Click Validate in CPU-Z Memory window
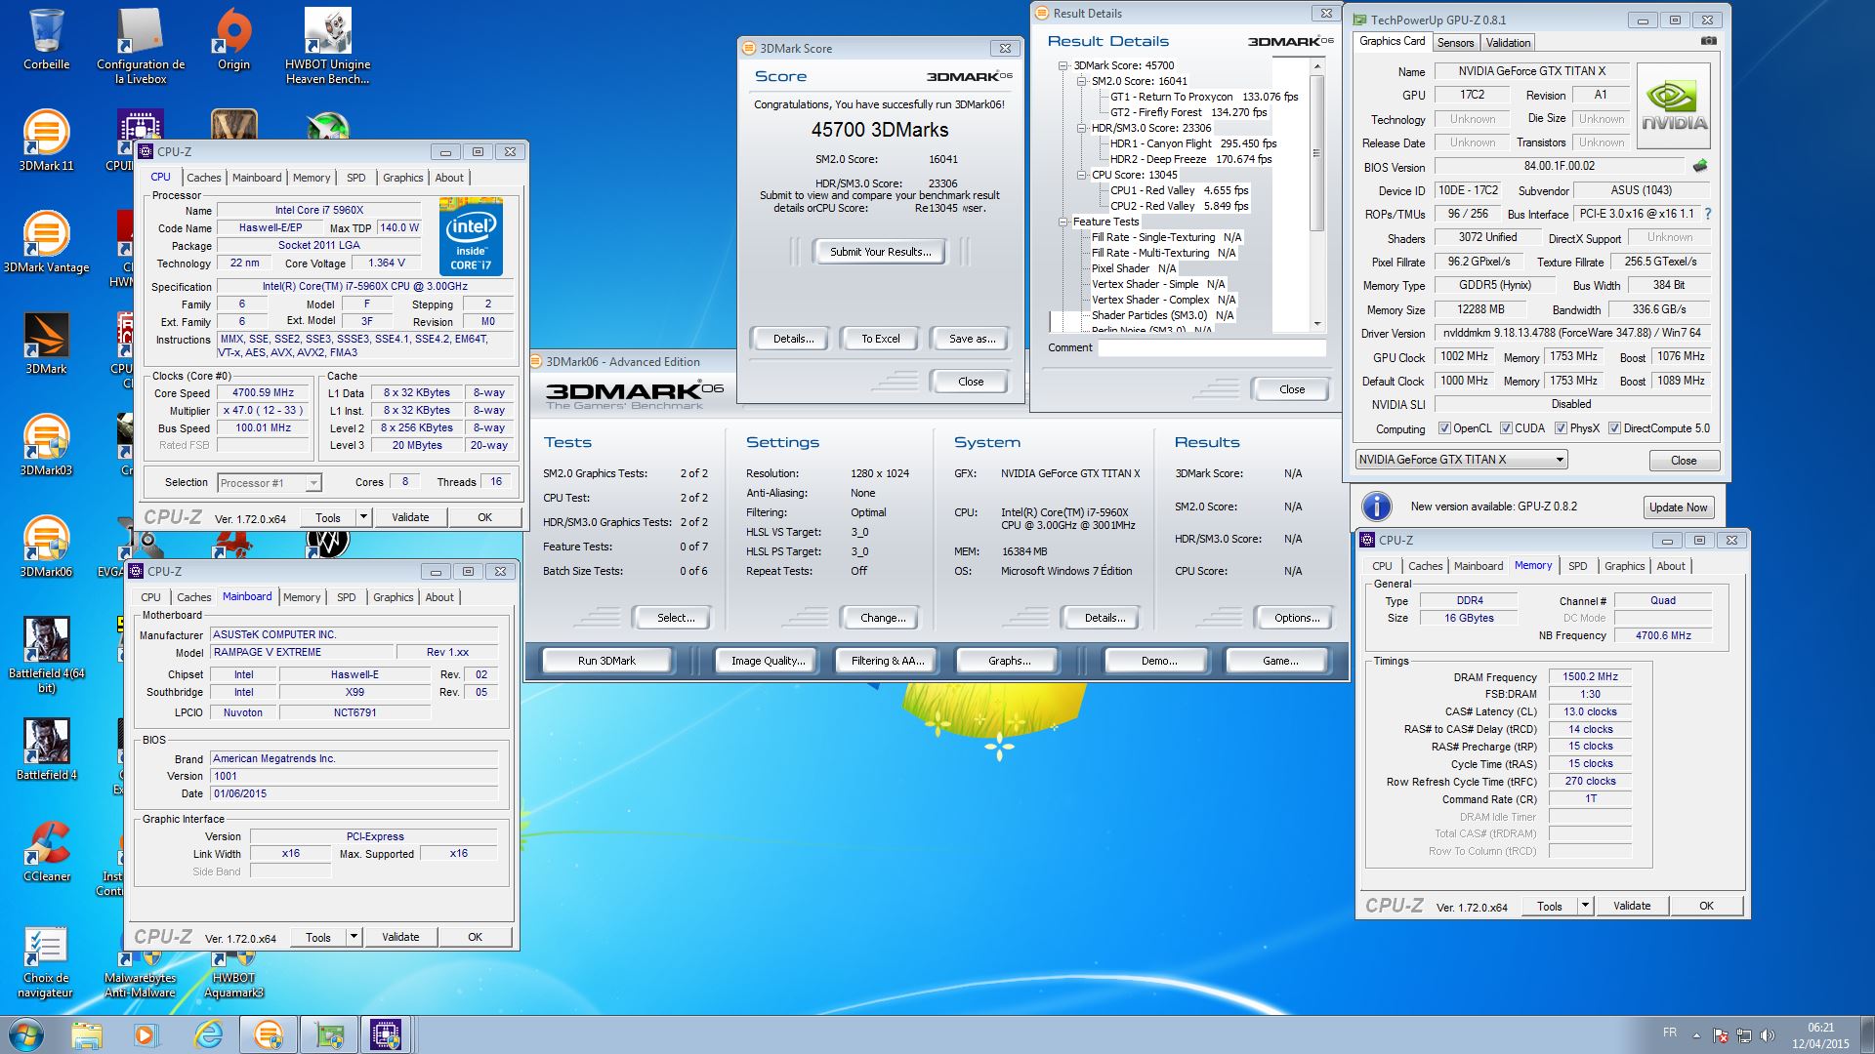Screen dimensions: 1875x1054 pyautogui.click(x=1631, y=906)
